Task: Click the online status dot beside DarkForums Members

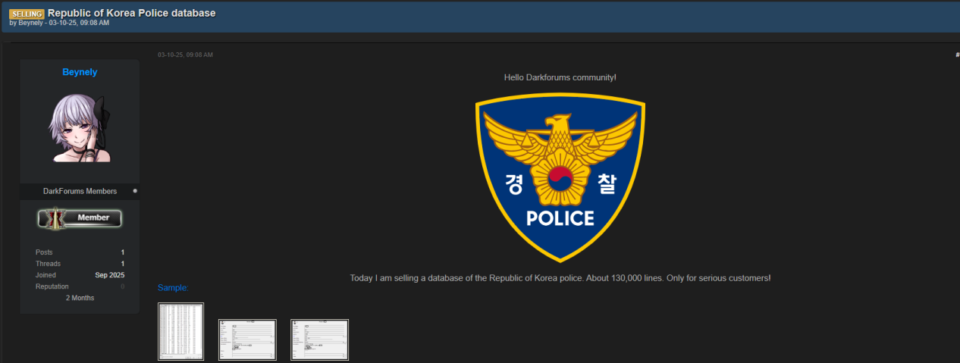Action: pos(135,191)
